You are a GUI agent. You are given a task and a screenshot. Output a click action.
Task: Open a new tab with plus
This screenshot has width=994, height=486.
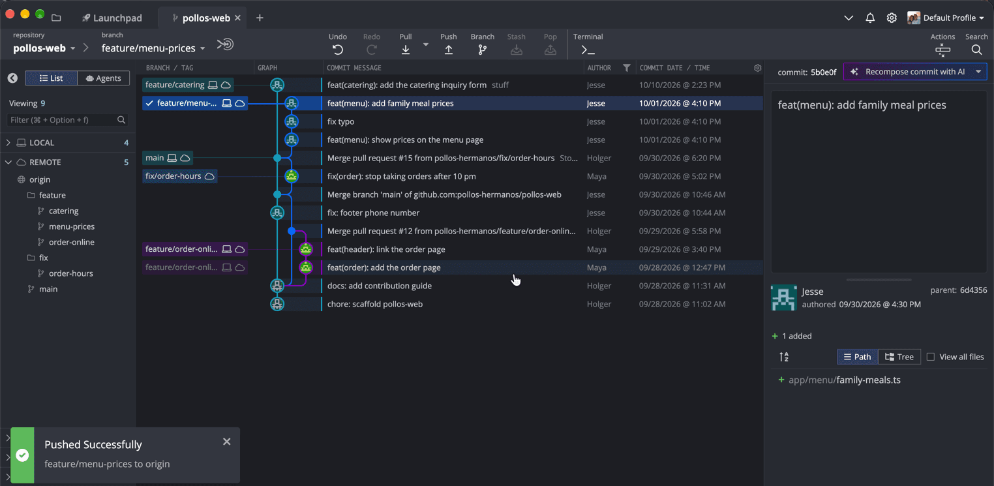[260, 18]
